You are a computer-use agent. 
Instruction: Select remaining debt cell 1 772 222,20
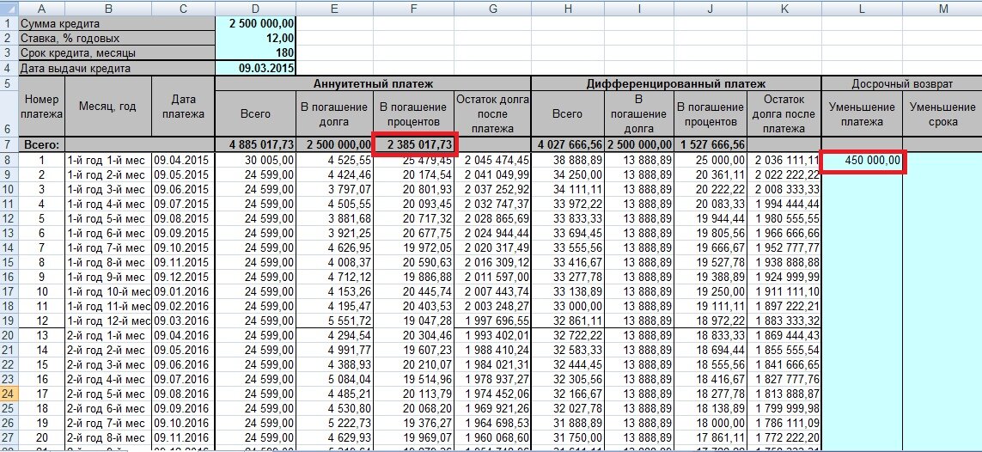point(784,437)
